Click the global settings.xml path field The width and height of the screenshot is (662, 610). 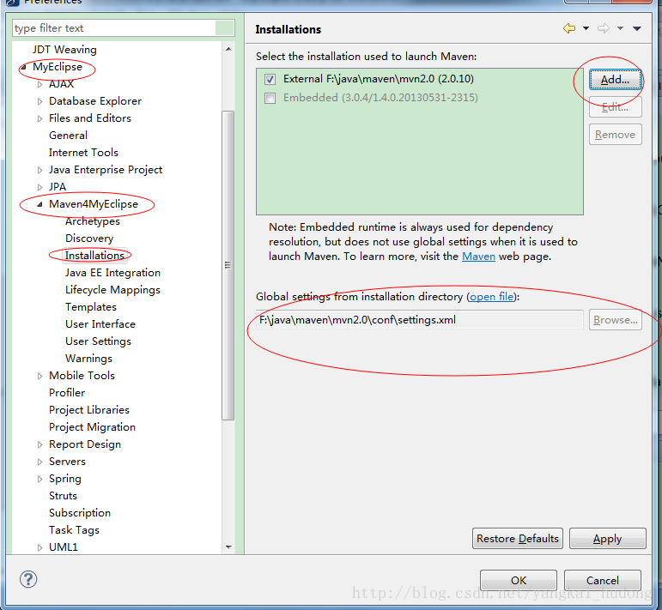pyautogui.click(x=420, y=320)
